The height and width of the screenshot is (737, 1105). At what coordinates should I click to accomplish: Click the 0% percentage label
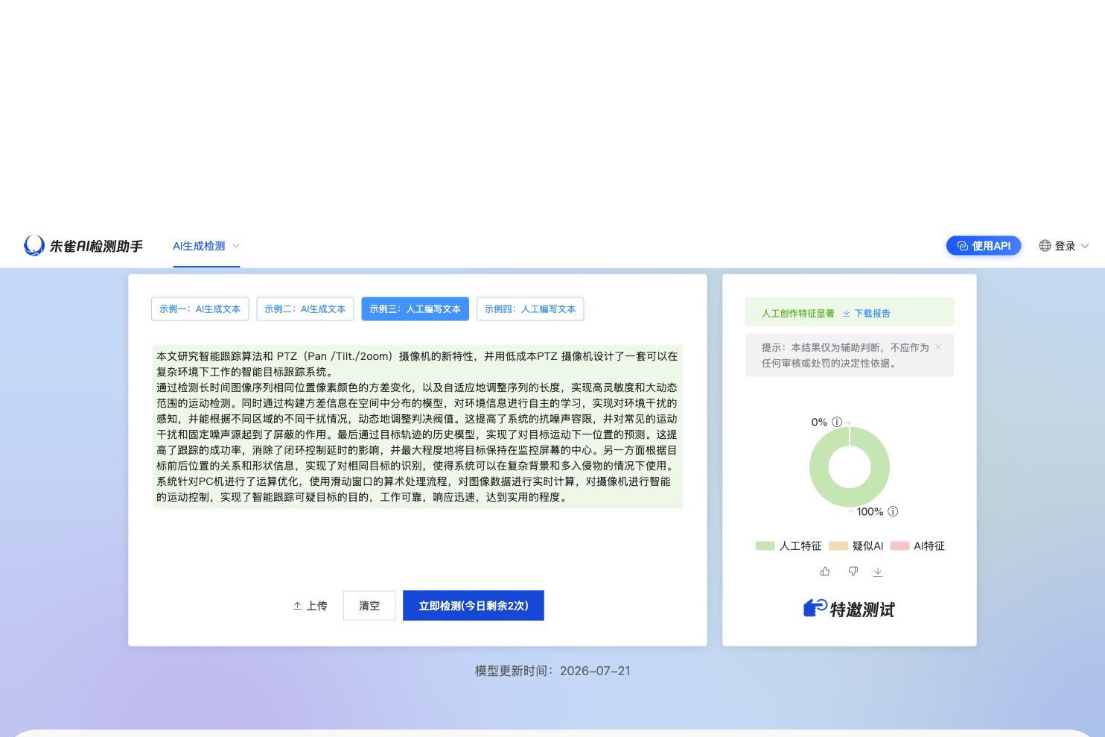[819, 422]
